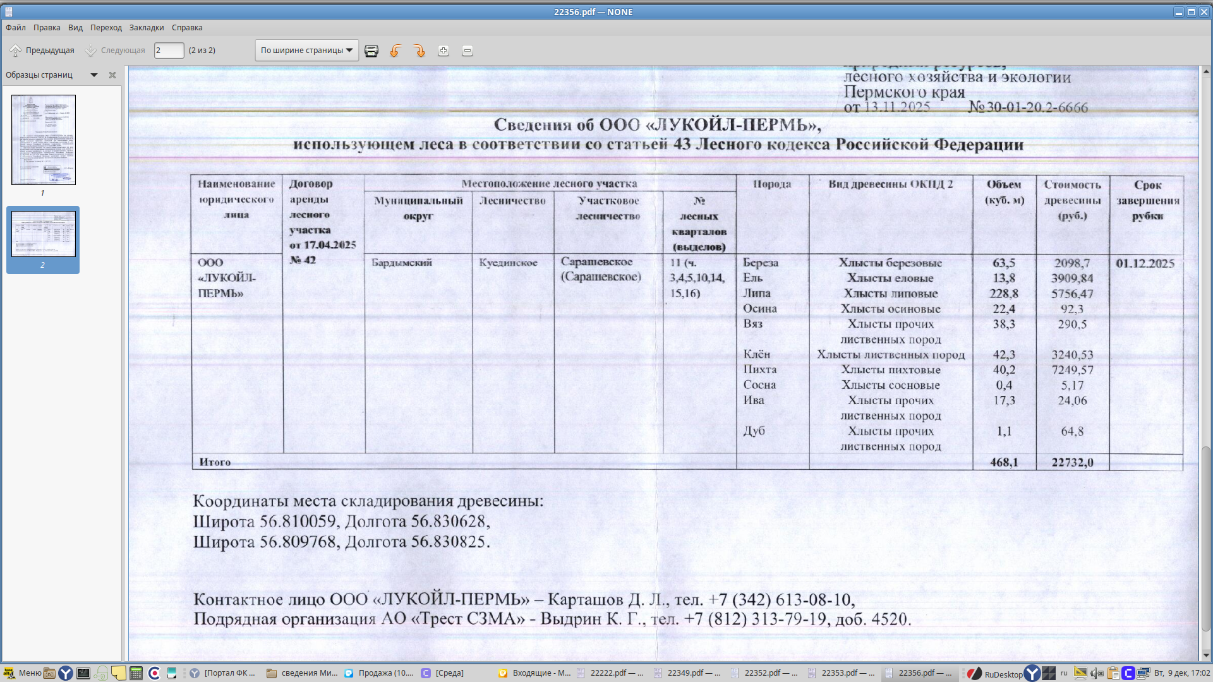This screenshot has height=682, width=1213.
Task: Select page 1 thumbnail
Action: 44,140
